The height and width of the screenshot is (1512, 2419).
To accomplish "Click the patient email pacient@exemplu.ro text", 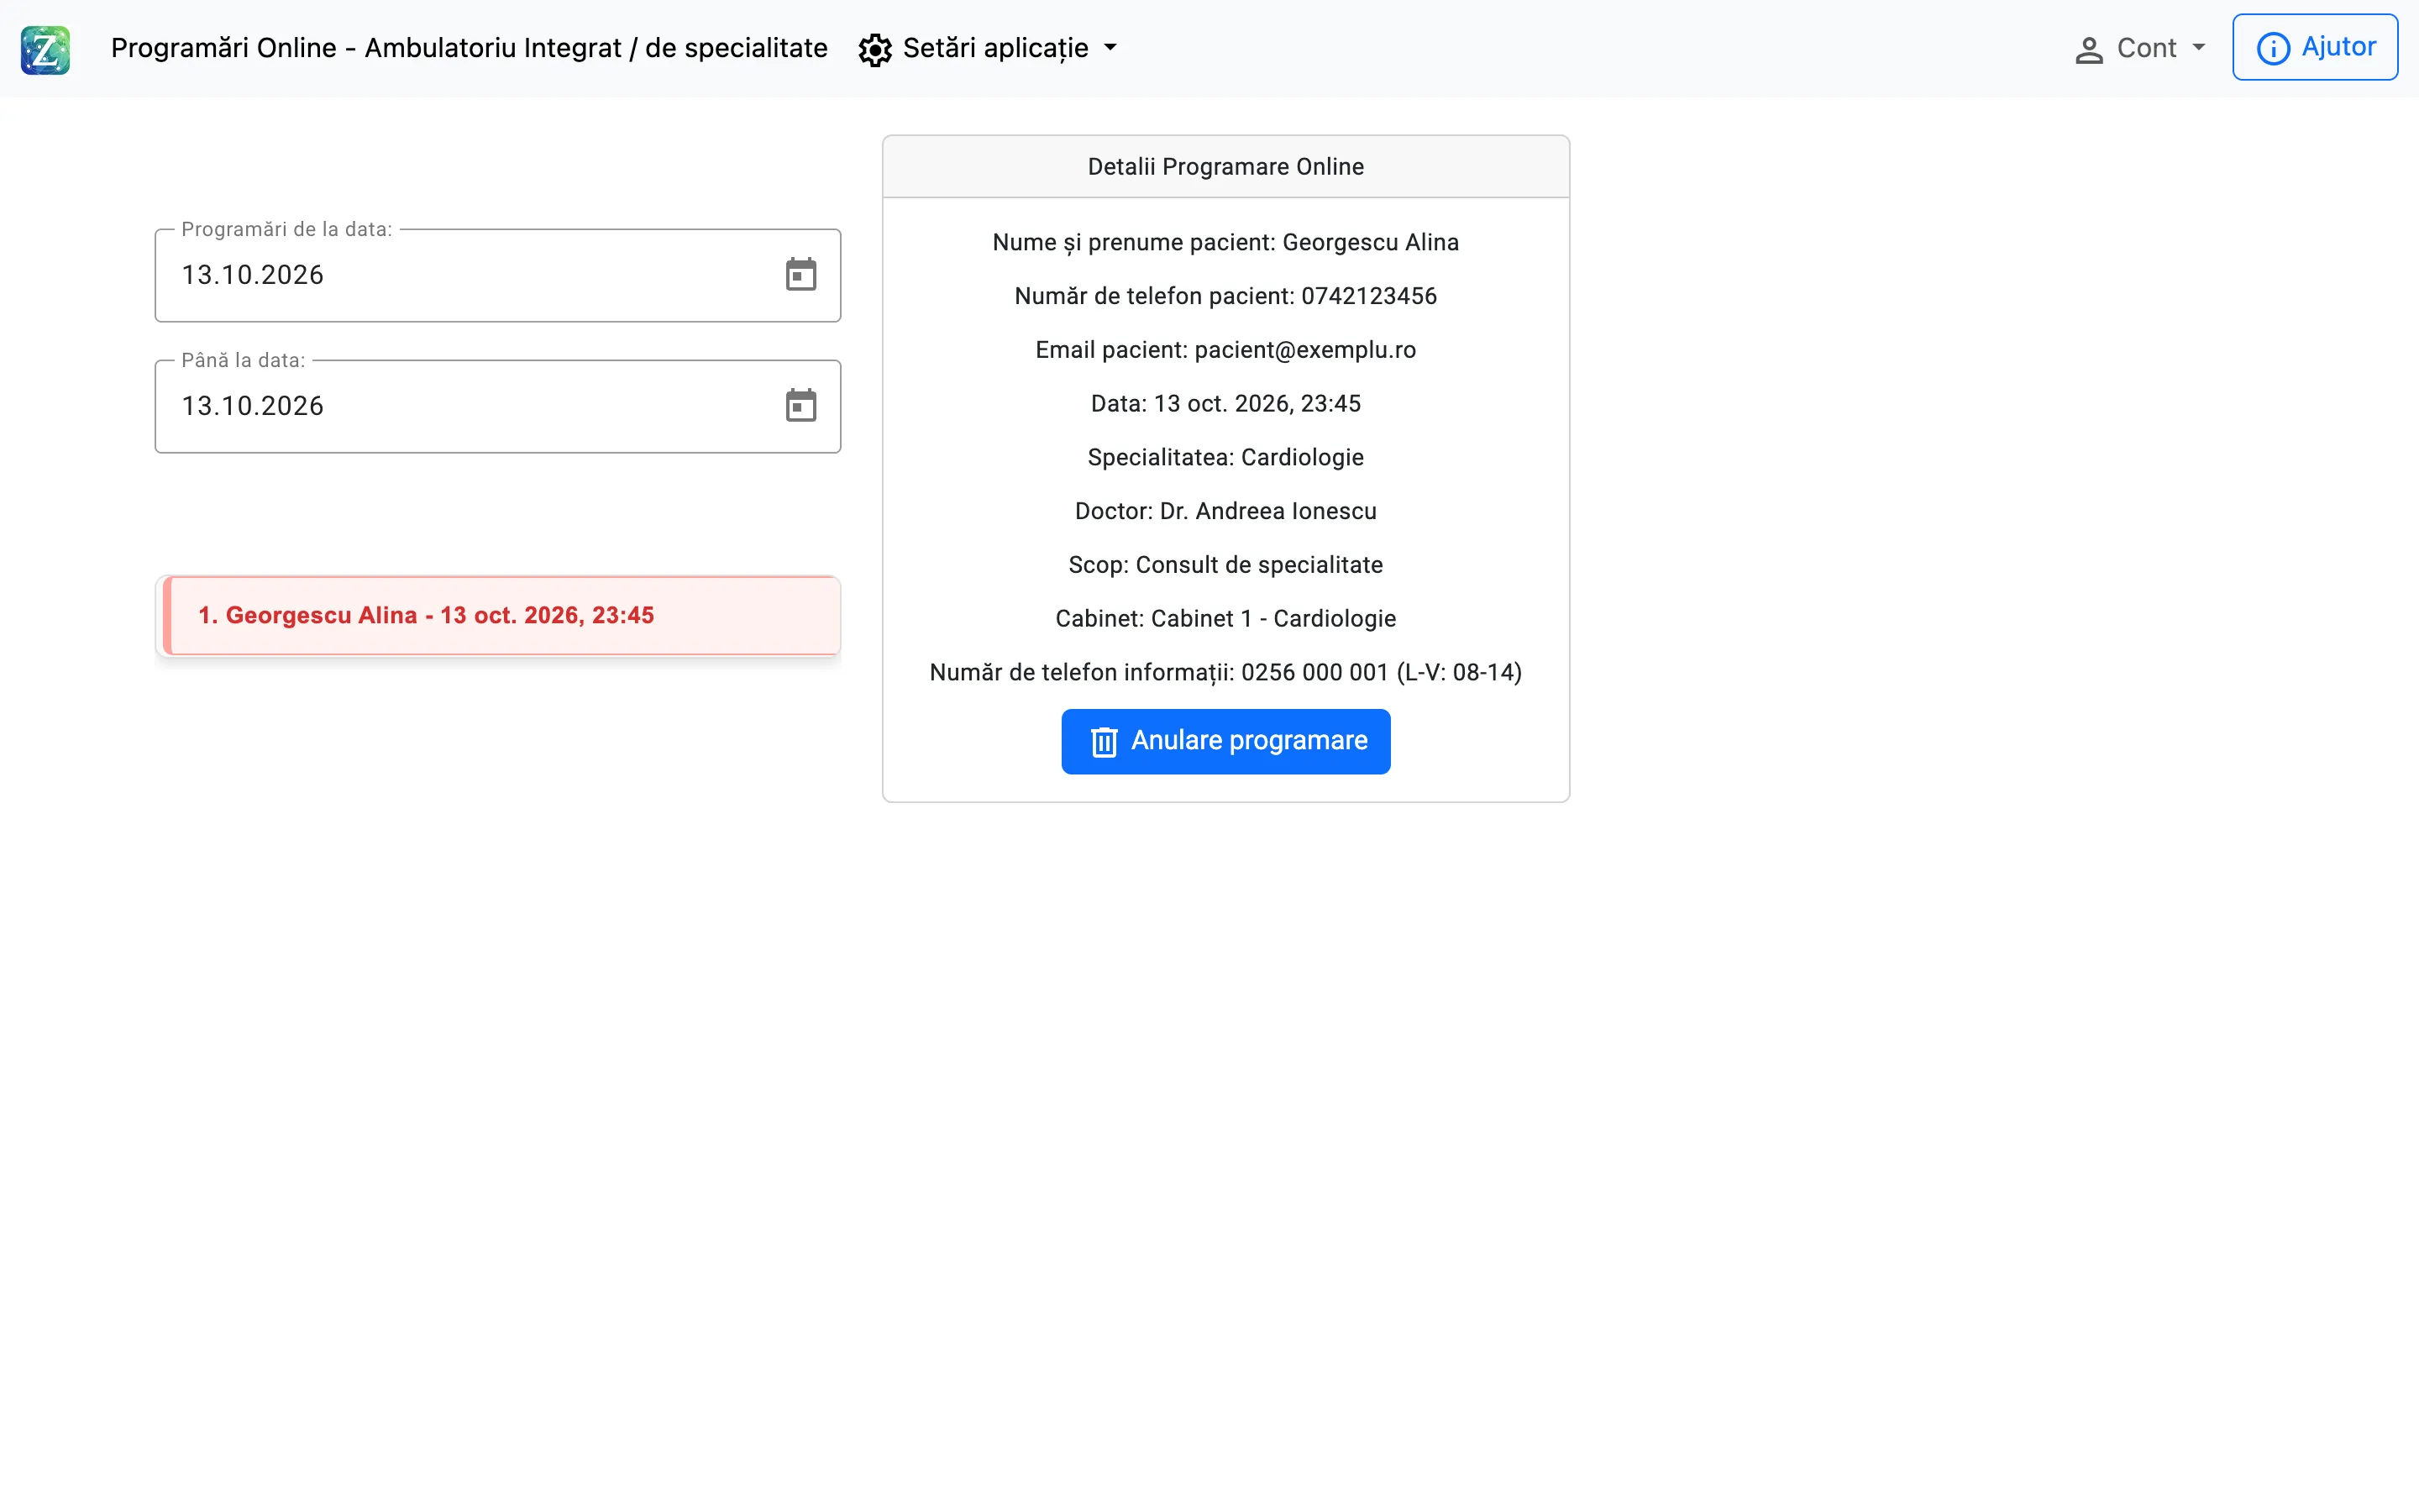I will click(1305, 350).
